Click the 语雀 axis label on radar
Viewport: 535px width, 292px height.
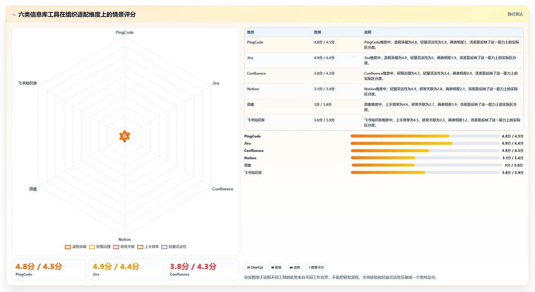coord(33,189)
